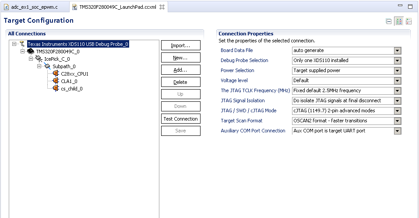419x218 pixels.
Task: Click the tree view layout toolbar icon
Action: coord(399,21)
